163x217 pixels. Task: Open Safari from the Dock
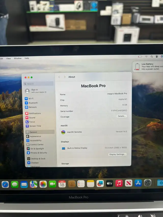click(5, 184)
